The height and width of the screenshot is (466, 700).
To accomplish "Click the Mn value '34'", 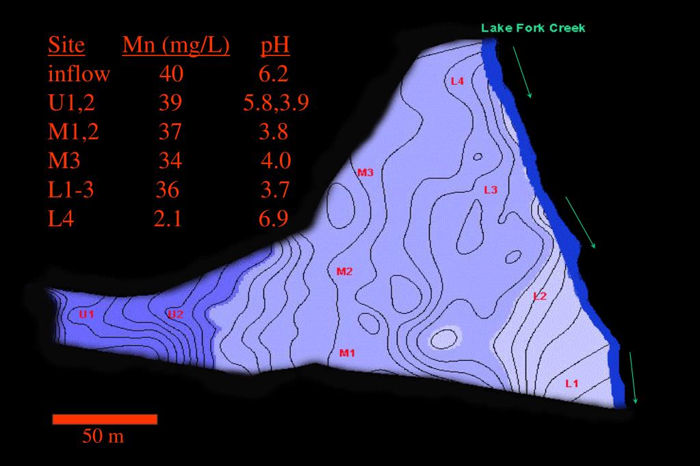I will point(170,161).
